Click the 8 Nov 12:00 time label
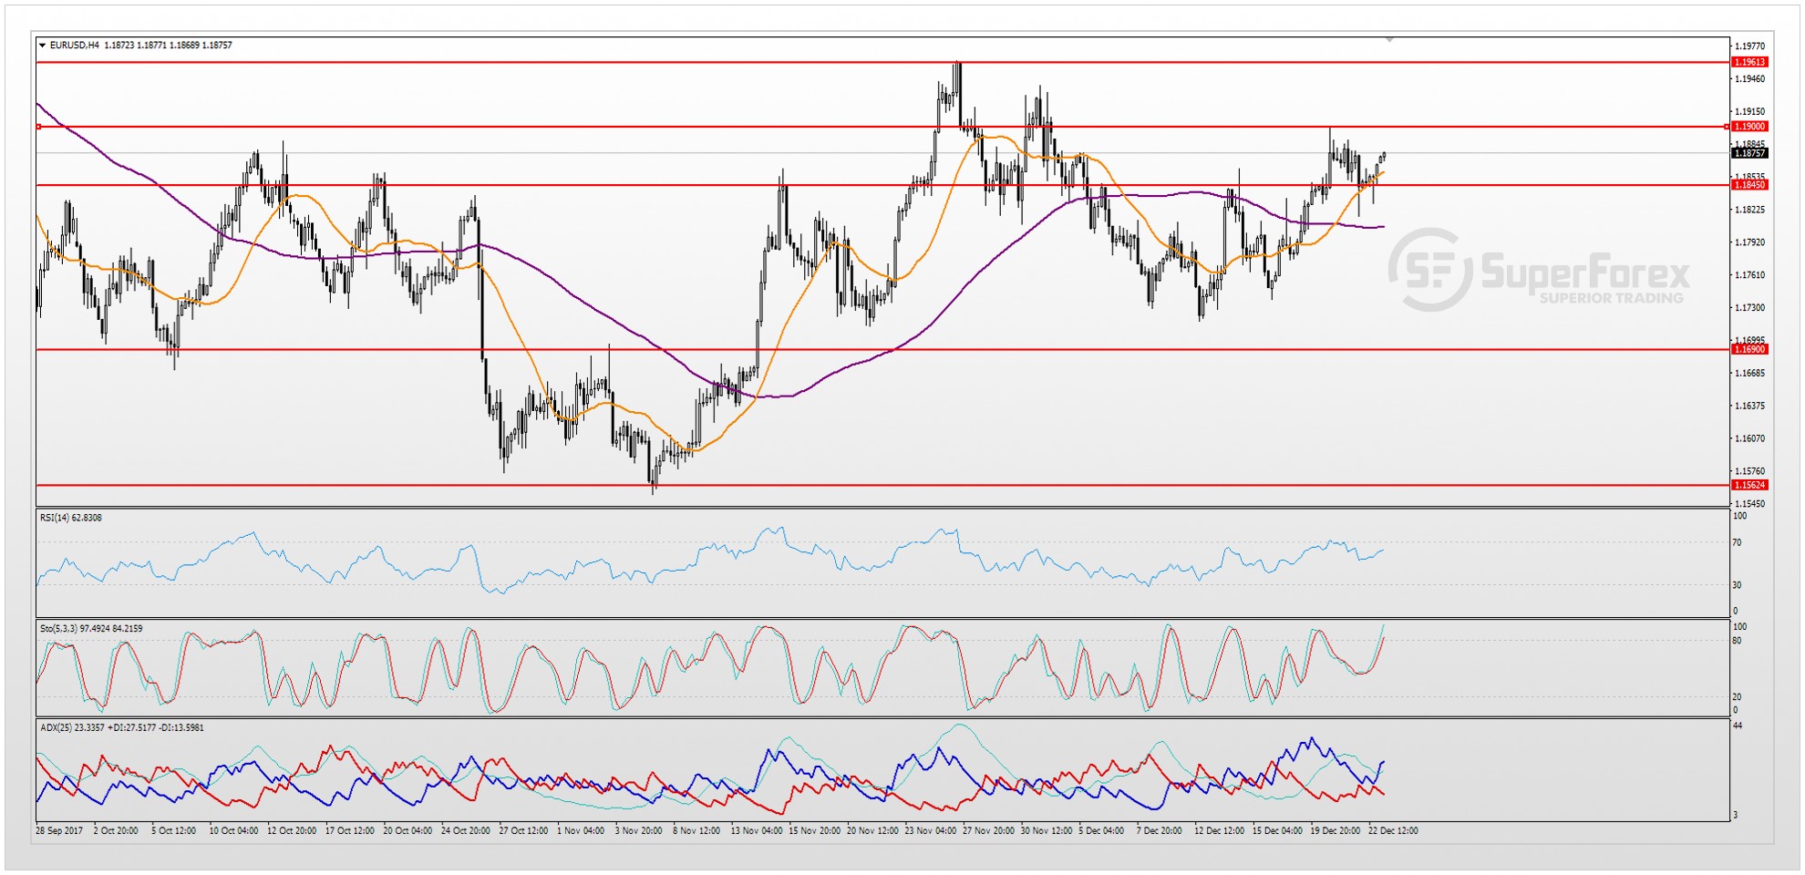Image resolution: width=1805 pixels, height=875 pixels. click(x=696, y=830)
